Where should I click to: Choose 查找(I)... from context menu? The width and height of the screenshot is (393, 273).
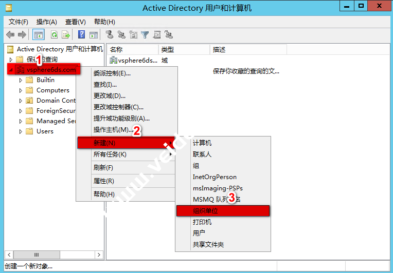pos(127,85)
